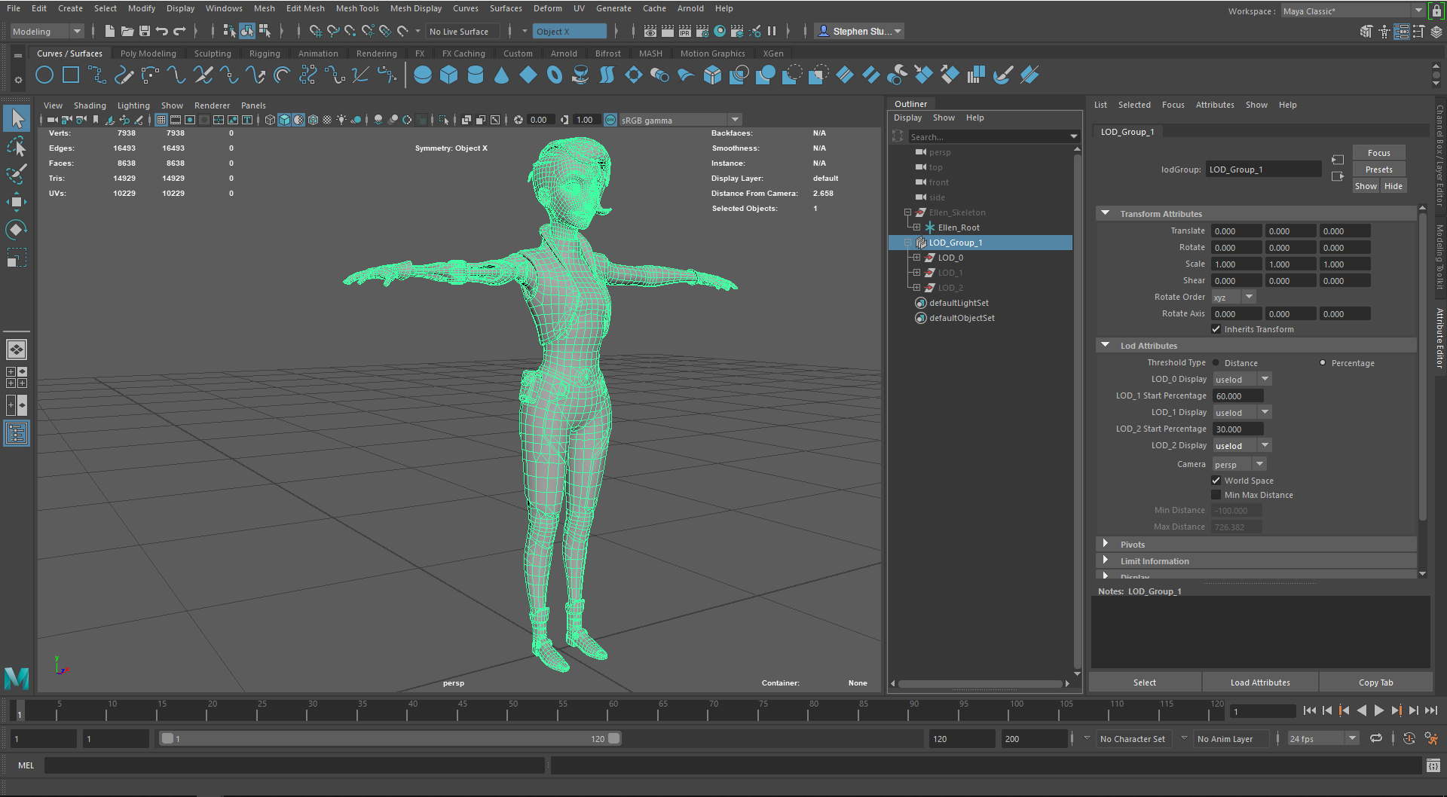Click the LOD_1 Start Percentage field
The image size is (1447, 797).
point(1237,396)
